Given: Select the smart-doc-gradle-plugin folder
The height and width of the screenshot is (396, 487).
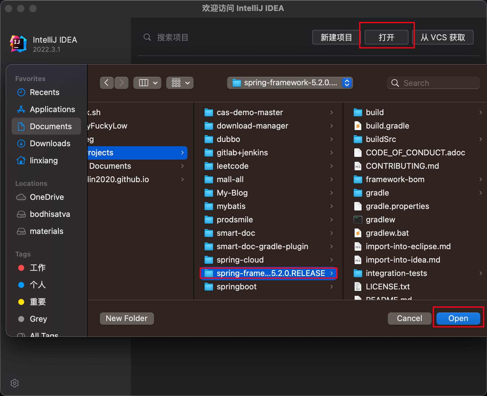Looking at the screenshot, I should [268, 246].
